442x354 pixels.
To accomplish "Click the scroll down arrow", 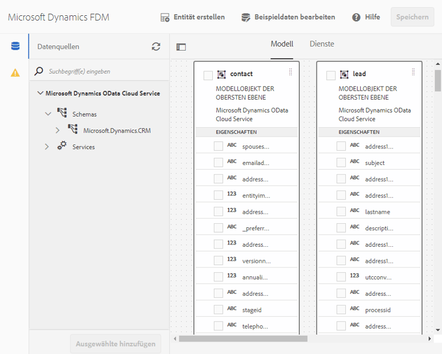I will [x=438, y=330].
